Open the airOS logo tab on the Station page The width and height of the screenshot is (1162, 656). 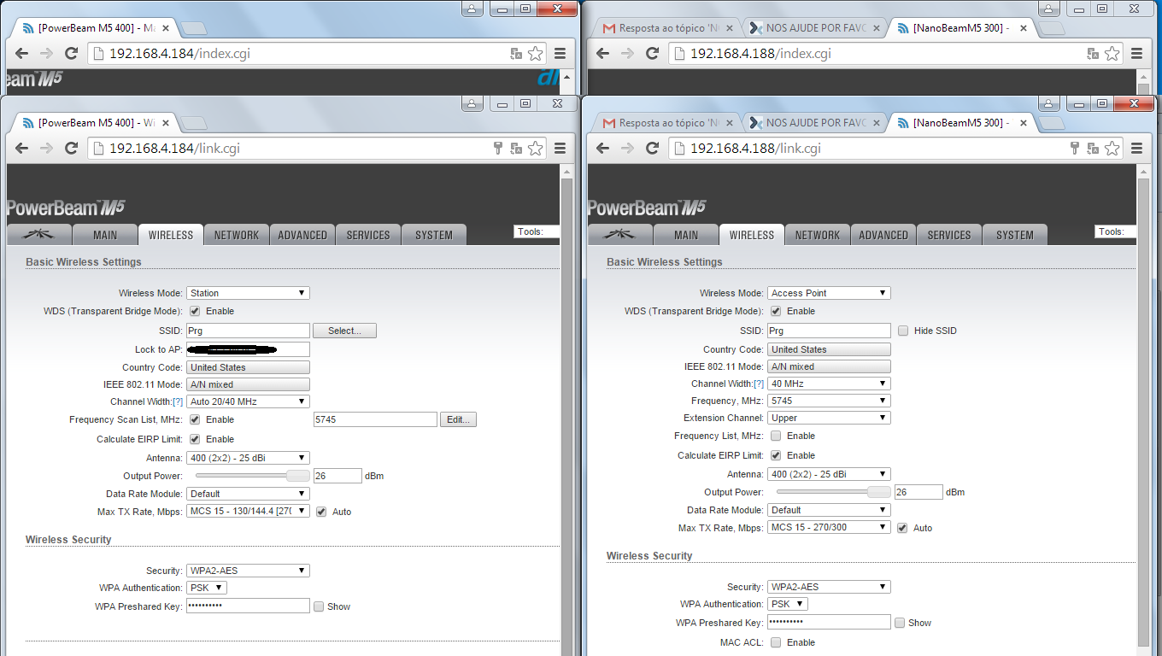pos(38,235)
